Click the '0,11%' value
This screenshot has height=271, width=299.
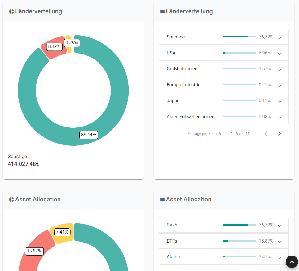(x=265, y=101)
